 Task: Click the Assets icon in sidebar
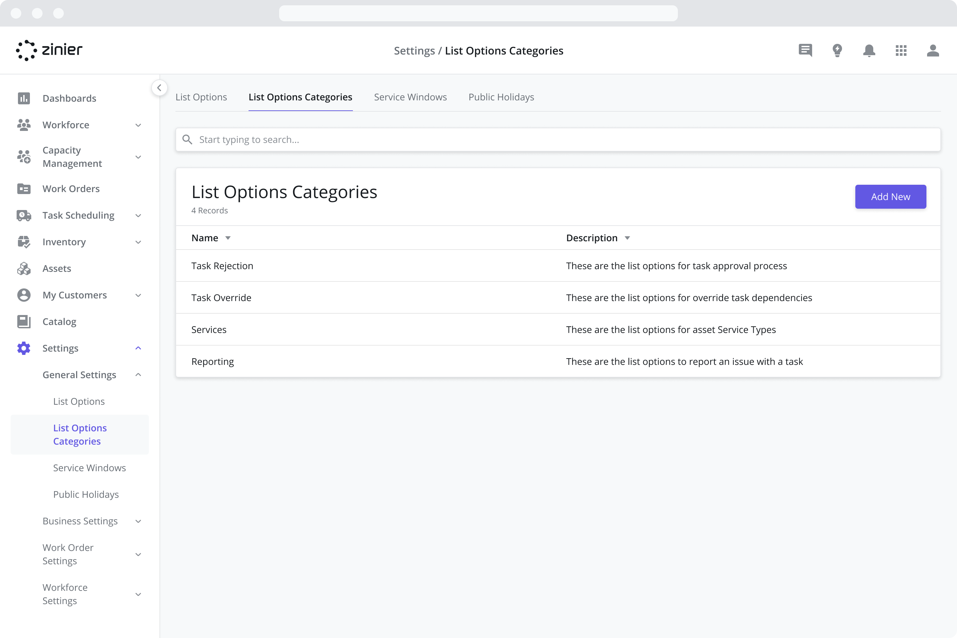(x=24, y=268)
